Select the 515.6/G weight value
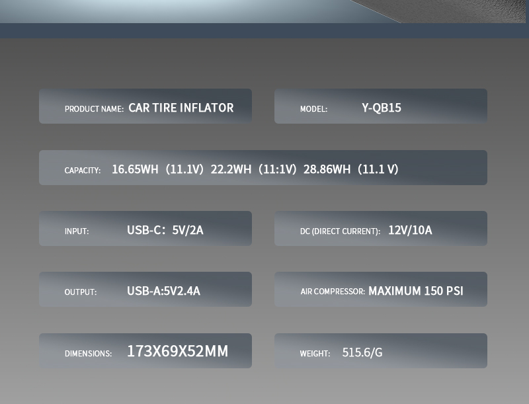529x404 pixels. click(x=362, y=352)
